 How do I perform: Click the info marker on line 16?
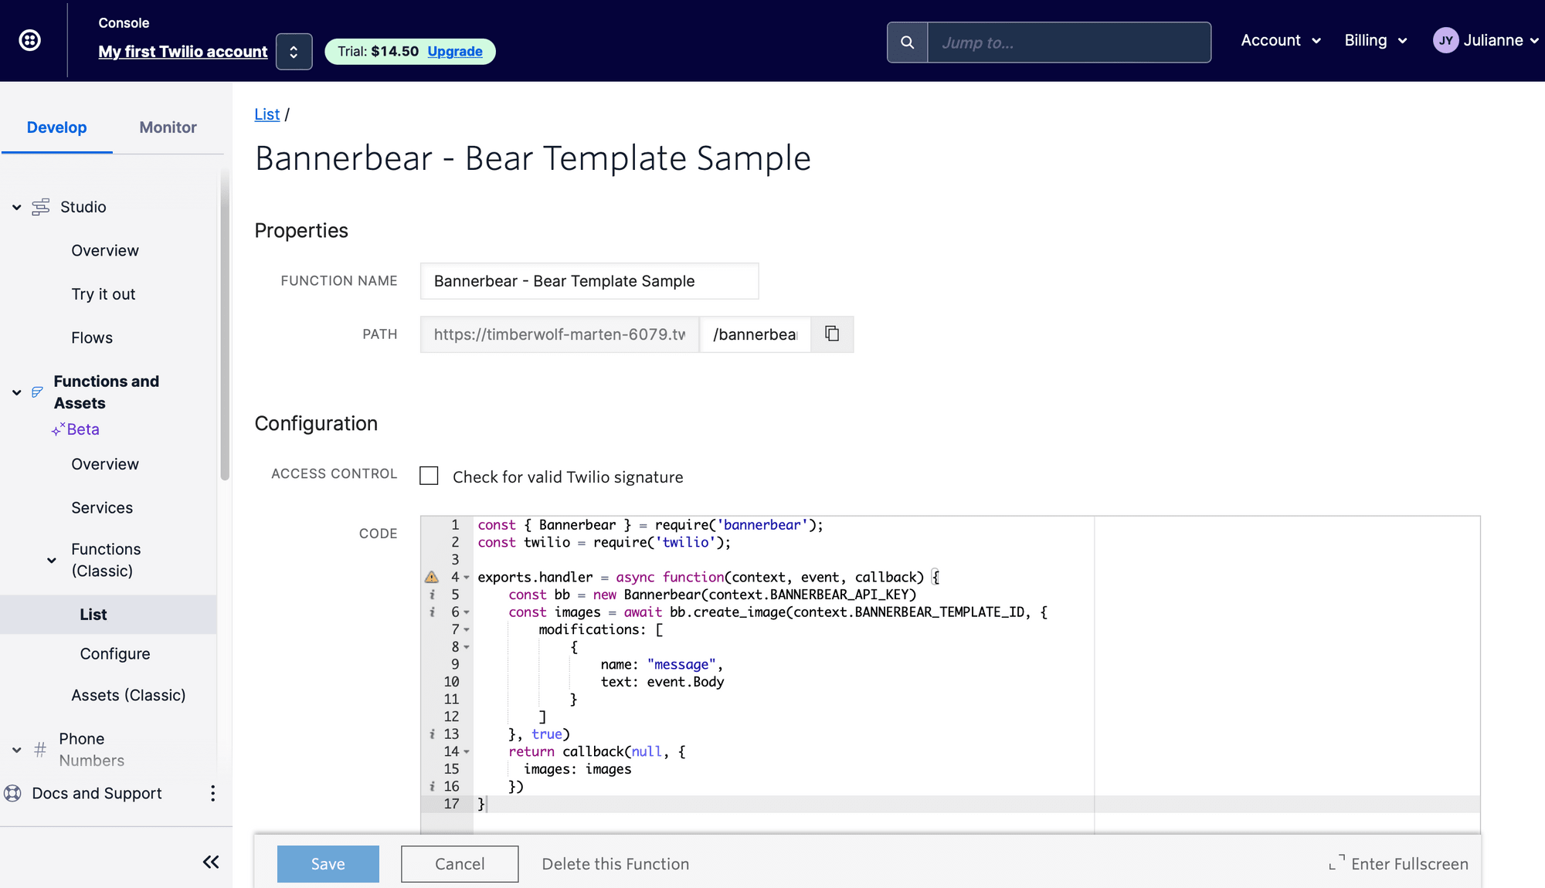coord(432,786)
